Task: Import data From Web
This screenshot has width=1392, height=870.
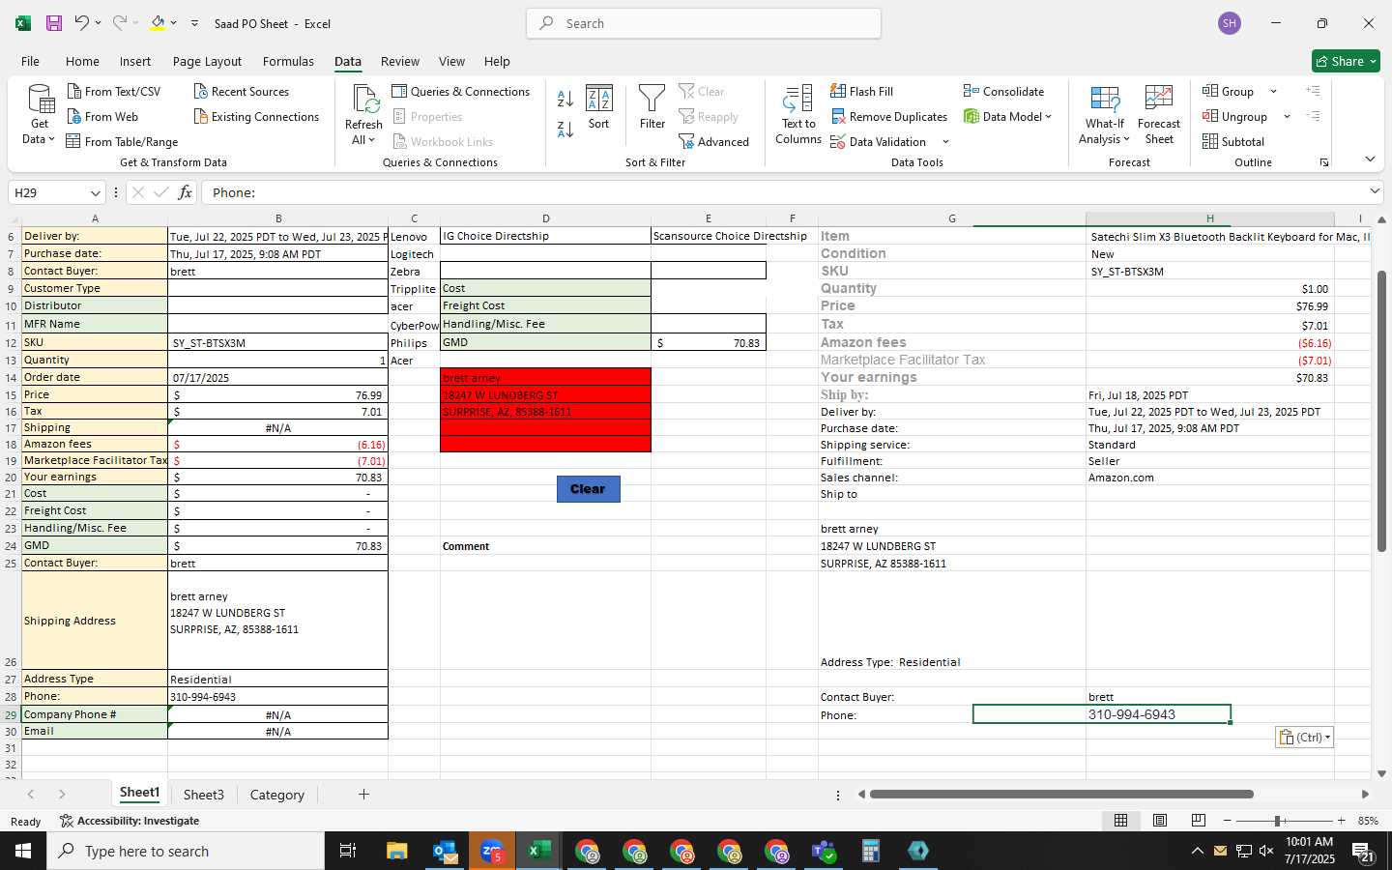Action: [102, 116]
